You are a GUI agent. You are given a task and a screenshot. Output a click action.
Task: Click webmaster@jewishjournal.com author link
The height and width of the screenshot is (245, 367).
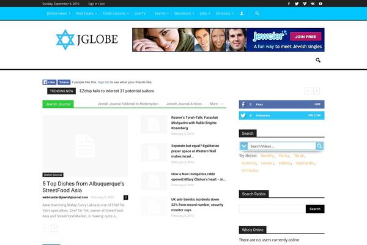point(65,197)
